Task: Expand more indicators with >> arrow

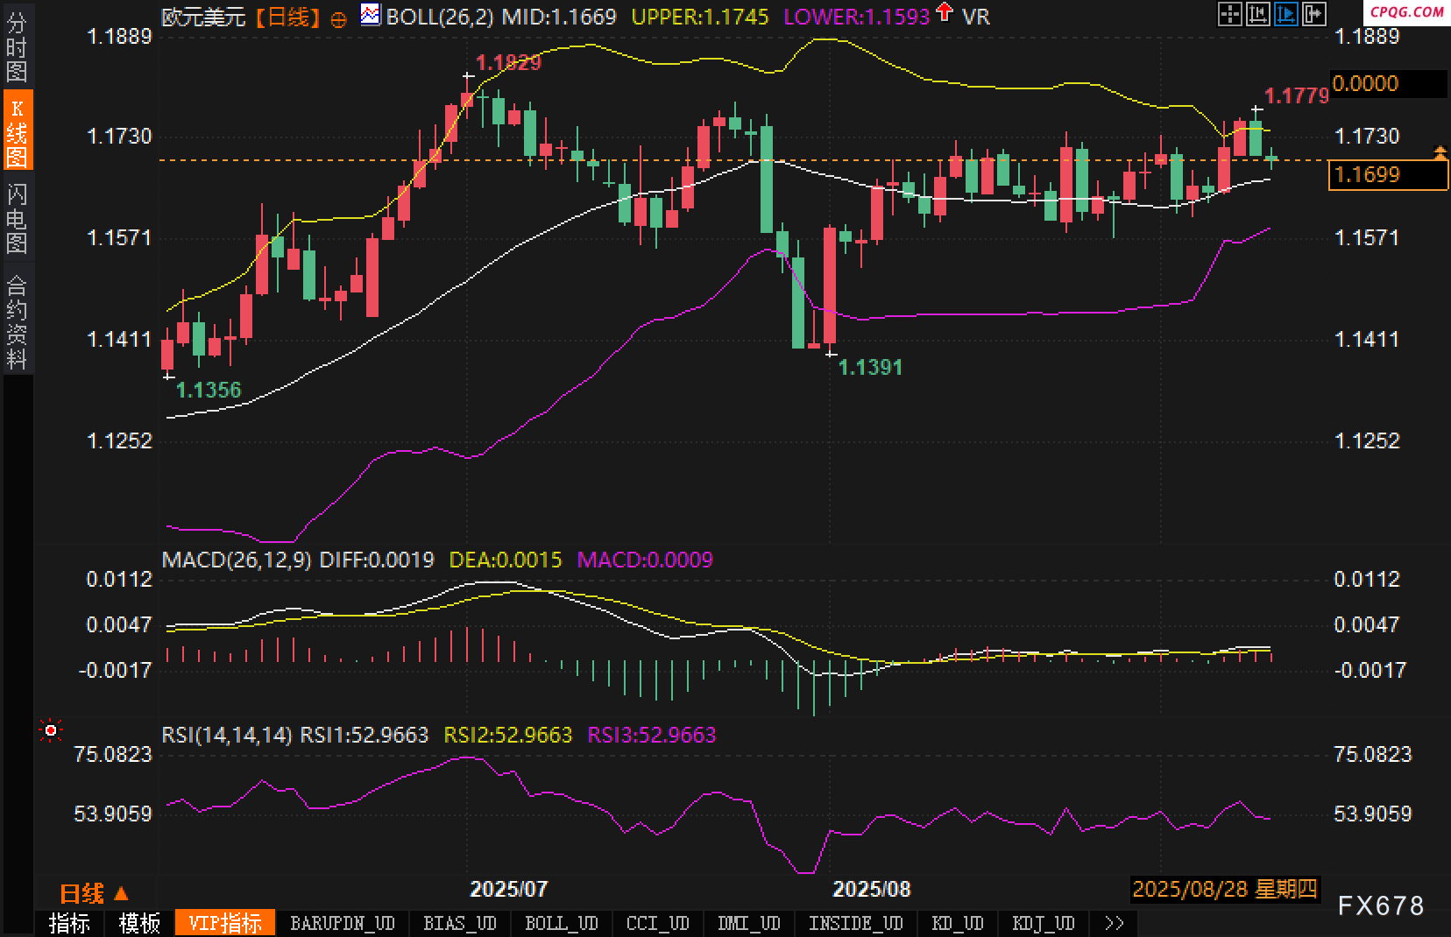Action: coord(1114,923)
